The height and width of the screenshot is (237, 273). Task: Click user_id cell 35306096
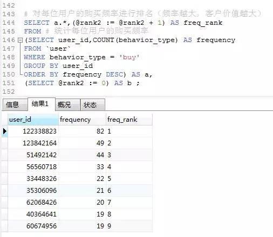tap(33, 191)
